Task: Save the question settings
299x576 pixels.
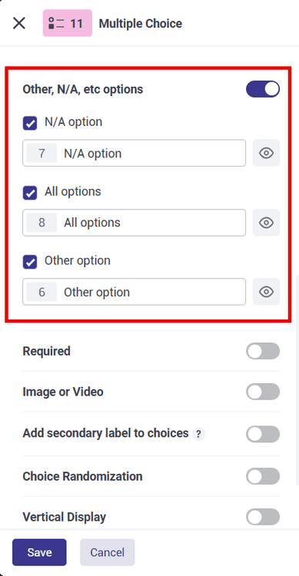Action: coord(39,552)
